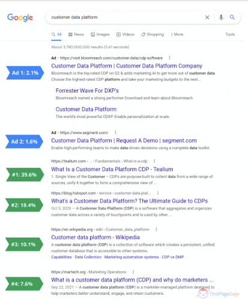Open the More search options menu

[177, 34]
